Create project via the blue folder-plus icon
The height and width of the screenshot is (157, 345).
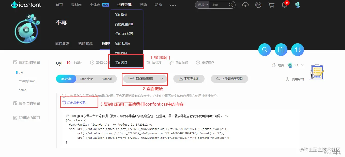[x=281, y=50]
